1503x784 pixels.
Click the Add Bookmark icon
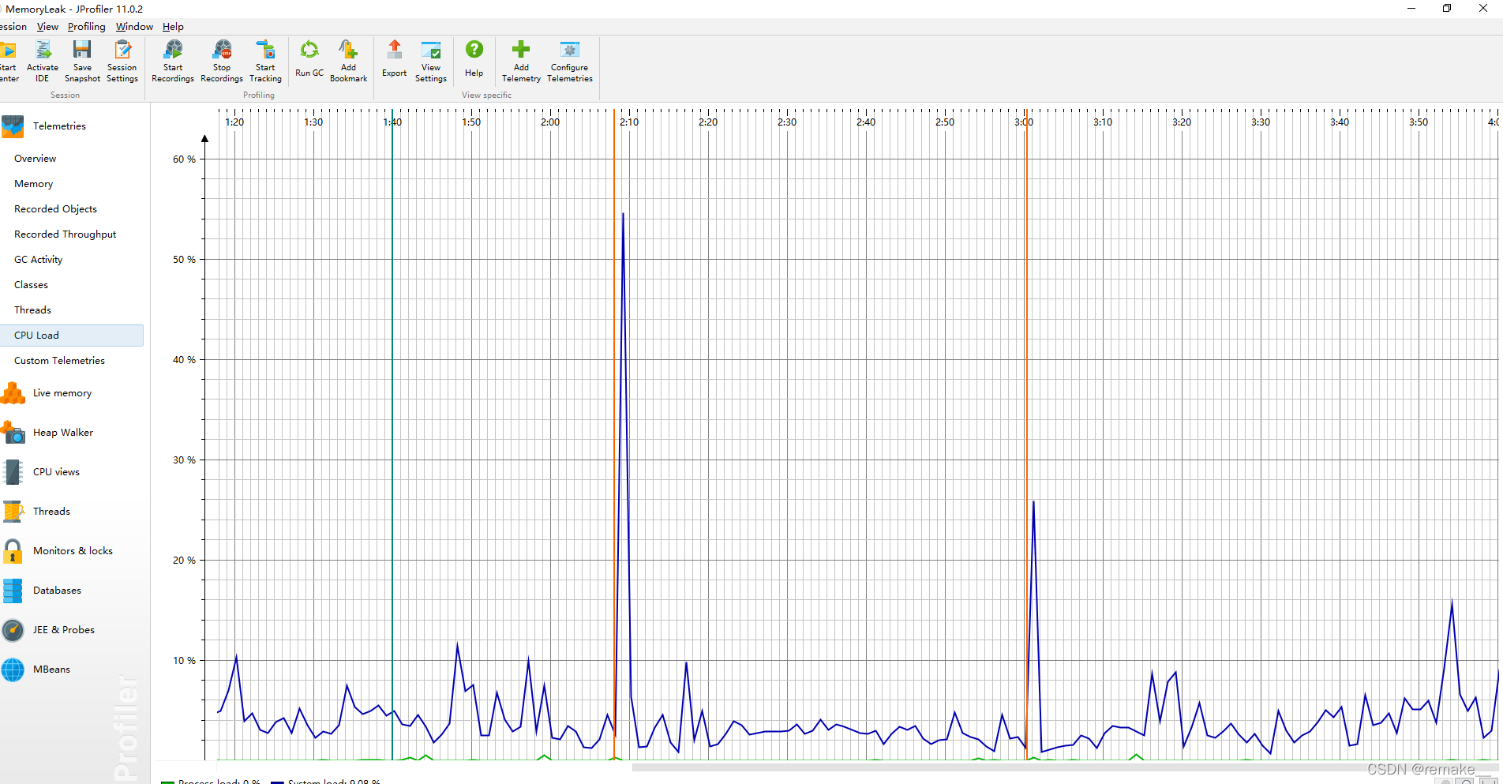pos(348,51)
